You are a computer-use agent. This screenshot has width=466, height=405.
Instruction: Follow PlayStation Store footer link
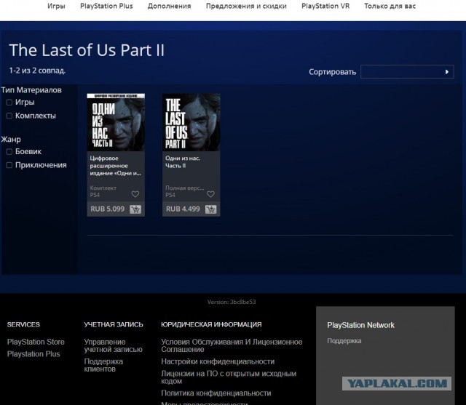[x=36, y=342]
